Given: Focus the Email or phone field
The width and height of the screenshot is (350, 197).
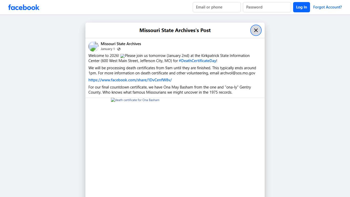Looking at the screenshot, I should [x=217, y=7].
